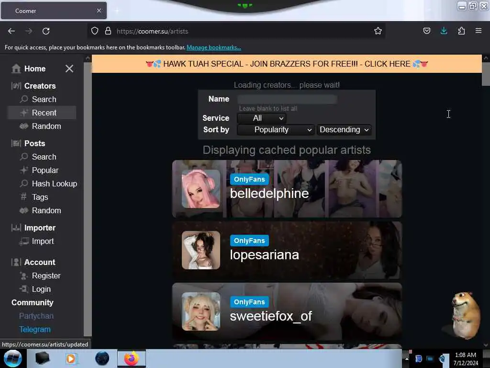Click the taskbar clock showing 1:08 AM

(465, 358)
